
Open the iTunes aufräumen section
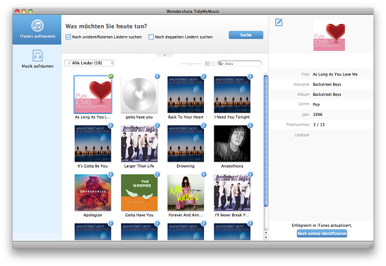pyautogui.click(x=37, y=30)
